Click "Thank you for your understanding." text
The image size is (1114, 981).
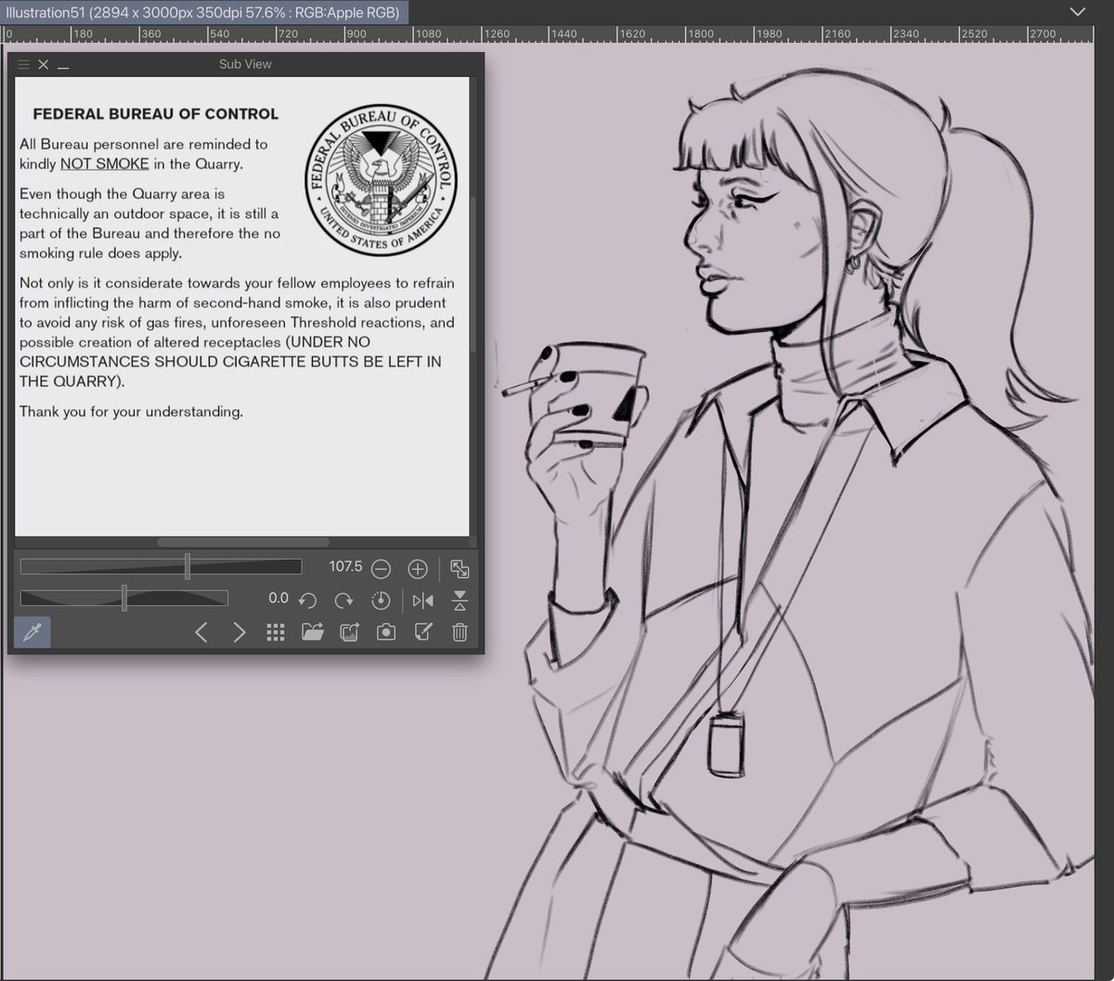click(131, 411)
